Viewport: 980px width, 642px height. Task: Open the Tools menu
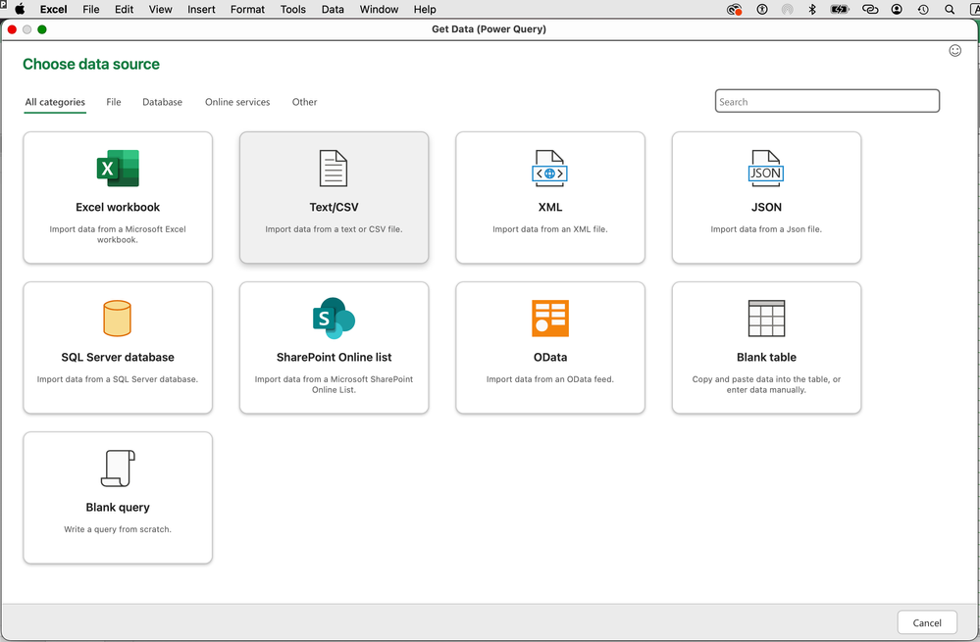point(292,9)
